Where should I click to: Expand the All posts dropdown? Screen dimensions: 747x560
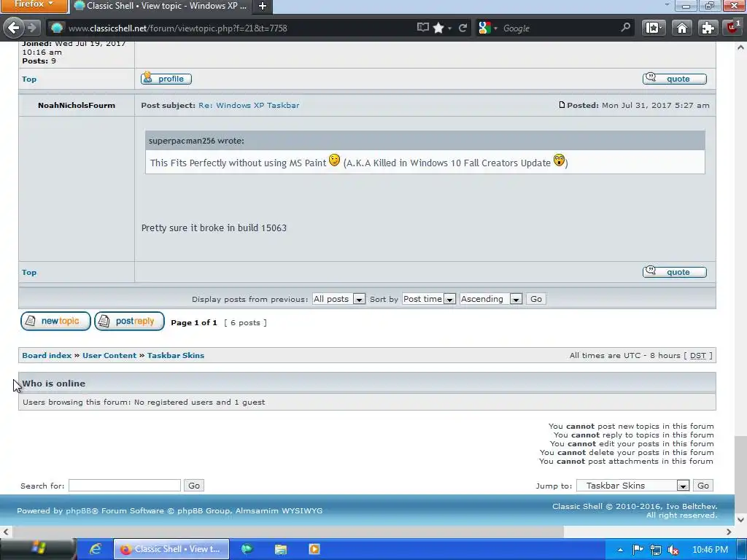338,299
